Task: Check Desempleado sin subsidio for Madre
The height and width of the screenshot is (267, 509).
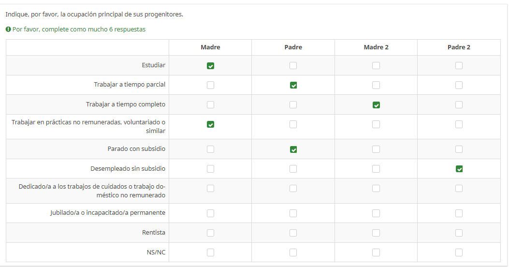Action: tap(210, 169)
